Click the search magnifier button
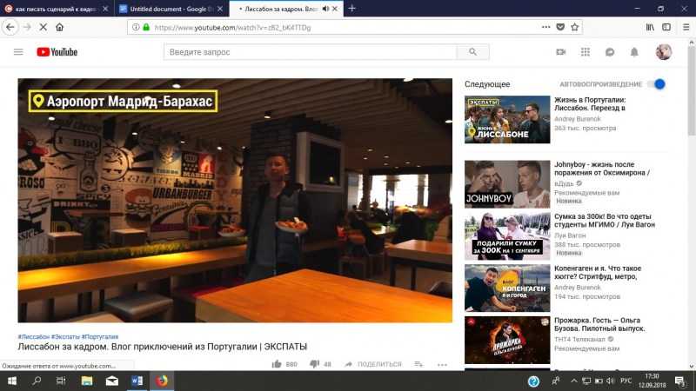 click(472, 52)
